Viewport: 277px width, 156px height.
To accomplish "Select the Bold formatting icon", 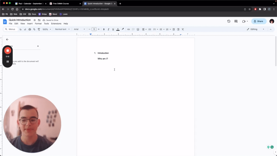I will click(x=104, y=29).
